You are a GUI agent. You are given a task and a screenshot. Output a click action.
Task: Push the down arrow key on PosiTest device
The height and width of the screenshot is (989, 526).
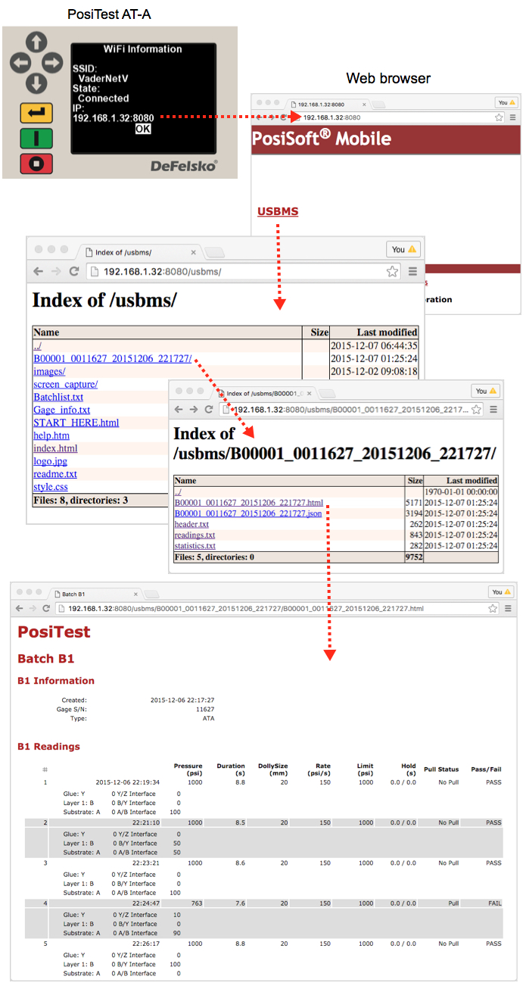tap(36, 82)
